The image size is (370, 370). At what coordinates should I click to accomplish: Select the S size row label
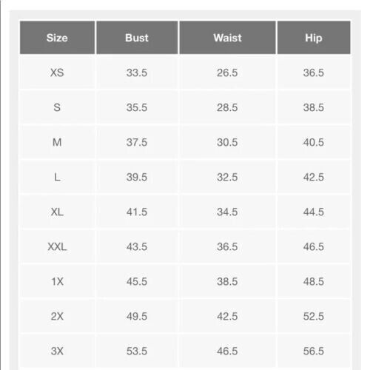tap(57, 107)
